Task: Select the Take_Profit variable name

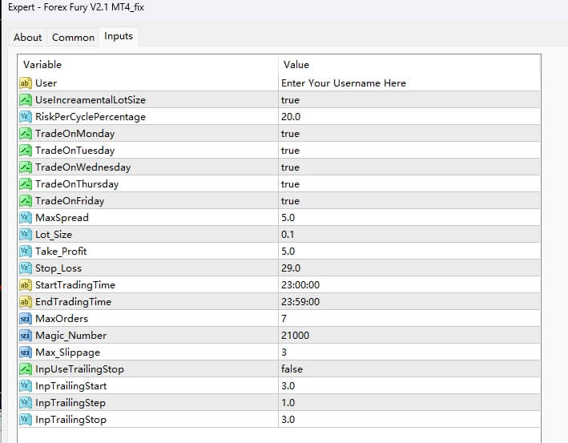Action: 61,252
